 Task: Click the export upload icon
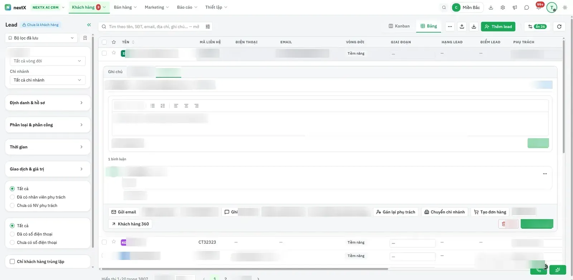pos(462,26)
